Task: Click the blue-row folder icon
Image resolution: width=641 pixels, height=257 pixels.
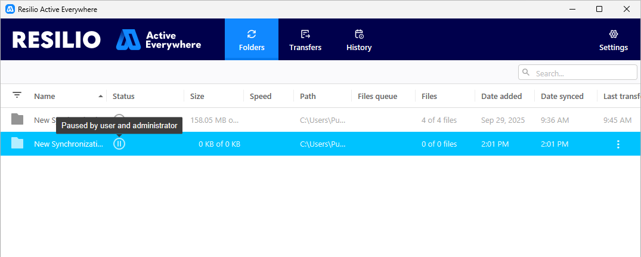Action: (x=17, y=144)
